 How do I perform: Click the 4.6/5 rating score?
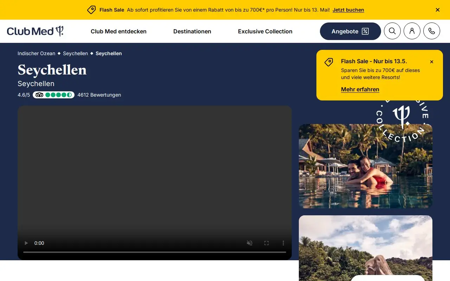(24, 95)
